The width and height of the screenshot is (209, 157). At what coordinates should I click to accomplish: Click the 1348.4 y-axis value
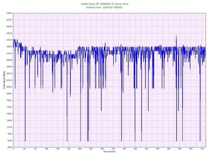coord(9,120)
